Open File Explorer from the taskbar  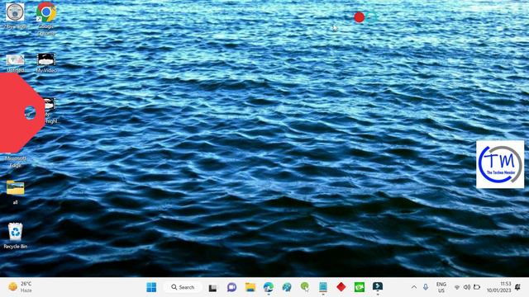[x=250, y=287]
